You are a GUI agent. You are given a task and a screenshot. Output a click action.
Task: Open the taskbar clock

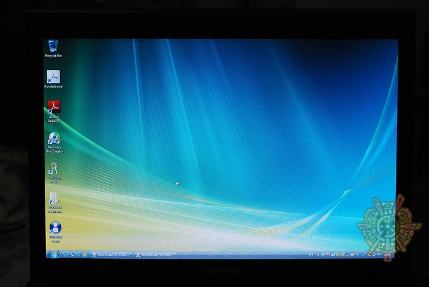[x=387, y=254]
